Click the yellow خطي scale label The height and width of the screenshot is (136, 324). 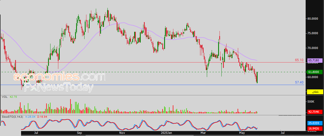(x=315, y=92)
